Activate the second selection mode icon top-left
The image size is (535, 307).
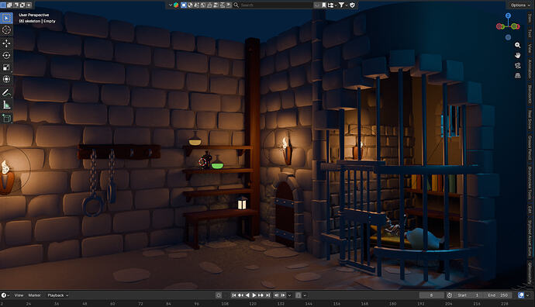coord(9,5)
